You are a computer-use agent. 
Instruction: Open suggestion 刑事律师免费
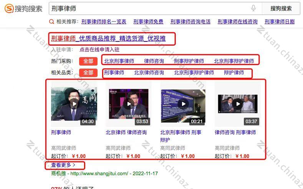148,21
